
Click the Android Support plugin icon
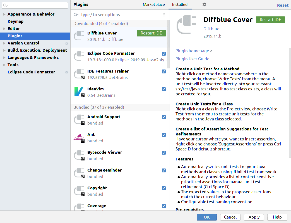[x=79, y=120]
